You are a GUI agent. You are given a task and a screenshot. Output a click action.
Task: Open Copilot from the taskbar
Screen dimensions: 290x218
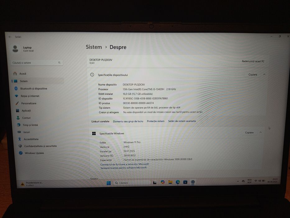point(163,182)
